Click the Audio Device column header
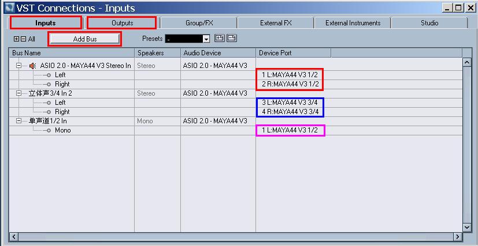 point(218,53)
